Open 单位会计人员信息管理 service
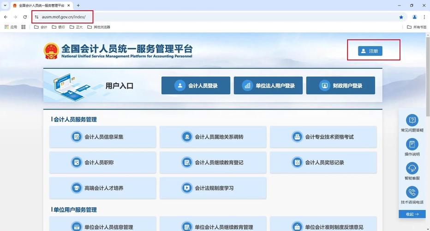Image resolution: width=430 pixels, height=231 pixels. coord(103,224)
